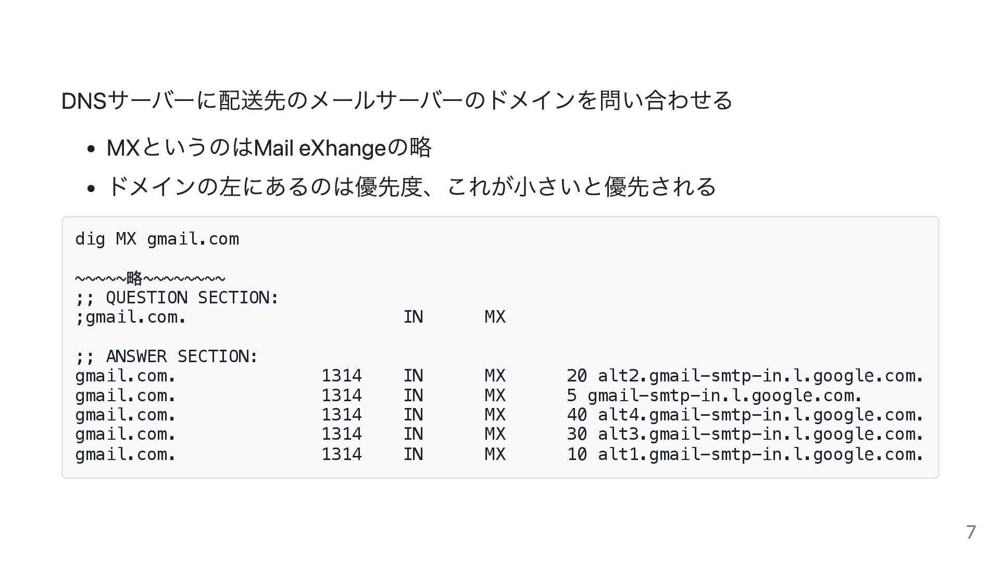Click the ';; QUESTION SECTION:' line

coord(177,298)
